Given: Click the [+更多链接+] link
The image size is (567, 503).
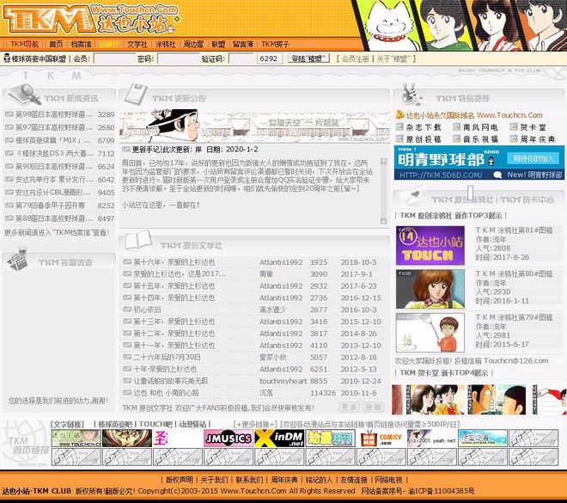Looking at the screenshot, I should point(255,424).
